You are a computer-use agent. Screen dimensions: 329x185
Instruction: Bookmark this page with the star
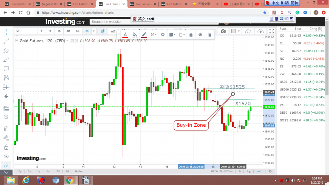coord(265,13)
